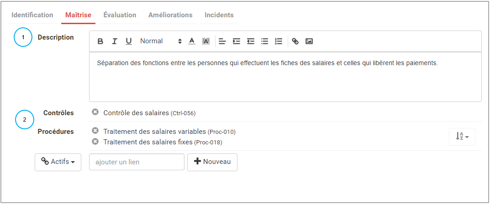The height and width of the screenshot is (204, 490).
Task: Apply italic formatting to the description
Action: pos(115,41)
